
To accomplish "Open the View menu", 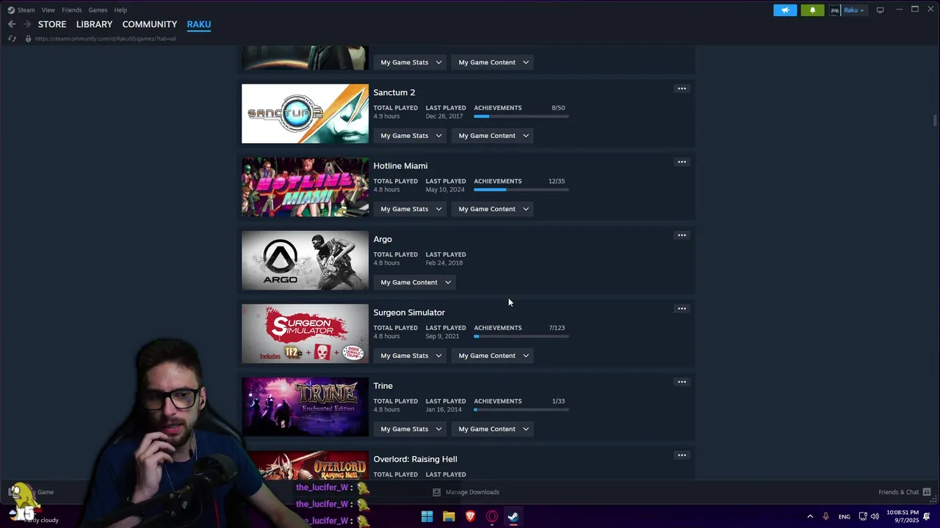I will click(x=48, y=10).
